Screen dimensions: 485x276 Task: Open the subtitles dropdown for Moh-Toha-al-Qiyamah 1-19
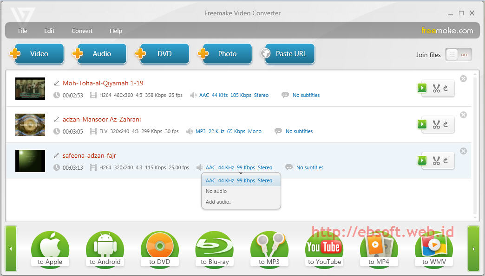(306, 95)
